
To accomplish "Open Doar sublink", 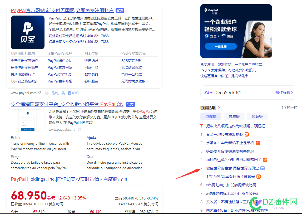I will tap(91, 157).
